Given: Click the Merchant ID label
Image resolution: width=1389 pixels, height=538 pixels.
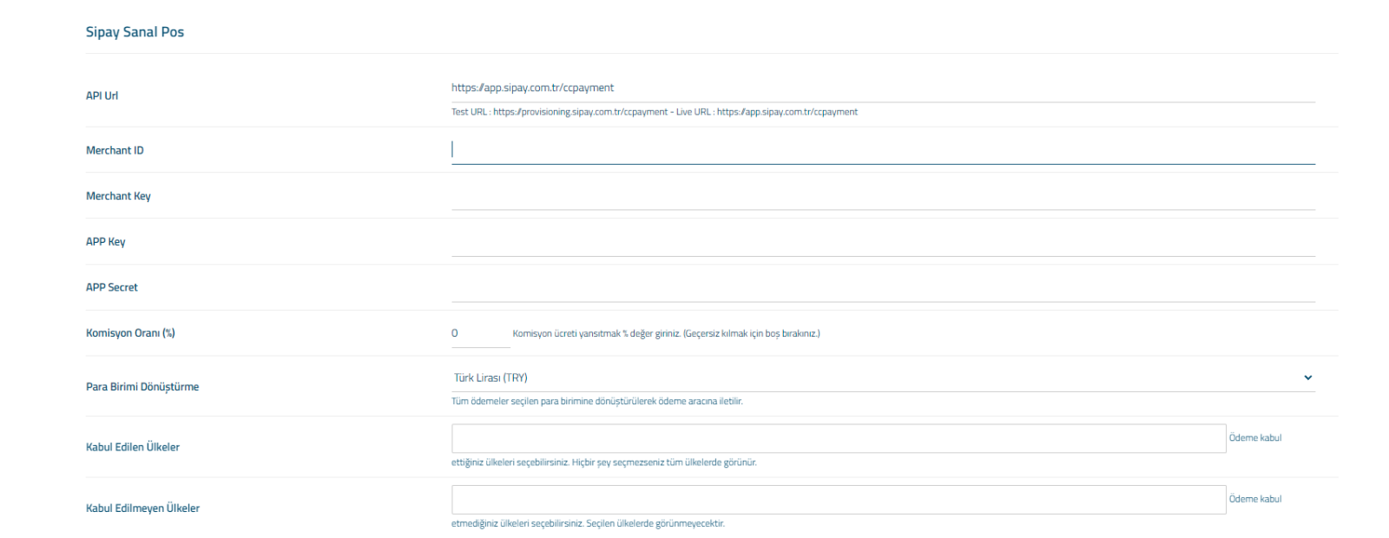Looking at the screenshot, I should 115,150.
